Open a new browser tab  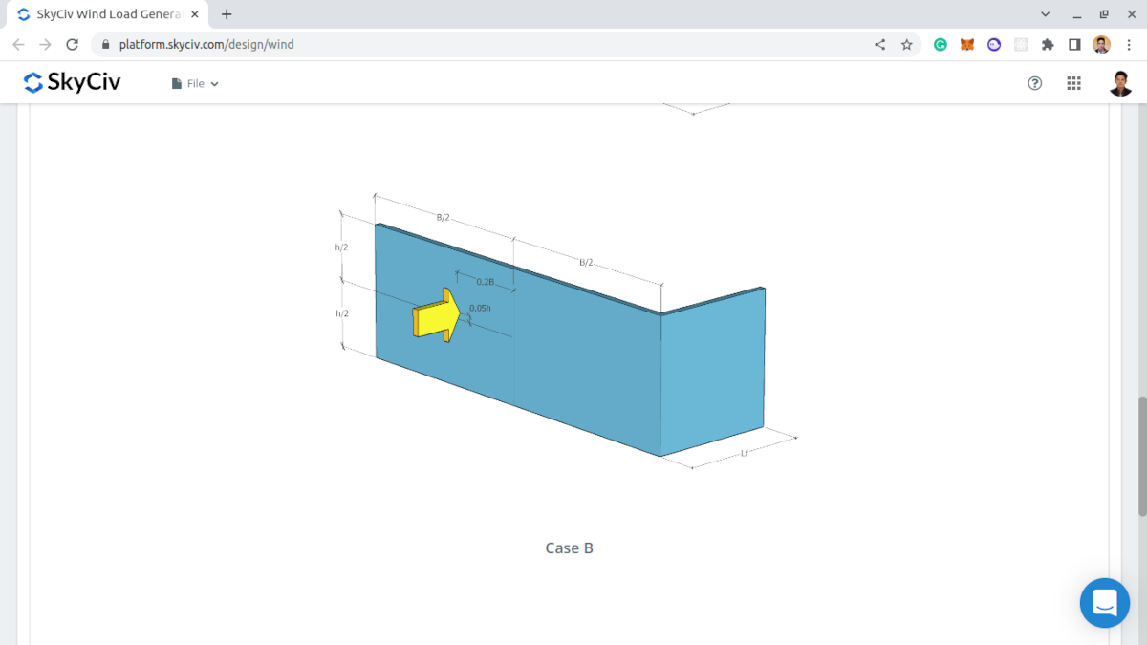pyautogui.click(x=227, y=14)
